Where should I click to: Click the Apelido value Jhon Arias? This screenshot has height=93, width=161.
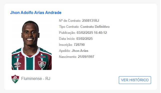click(80, 51)
